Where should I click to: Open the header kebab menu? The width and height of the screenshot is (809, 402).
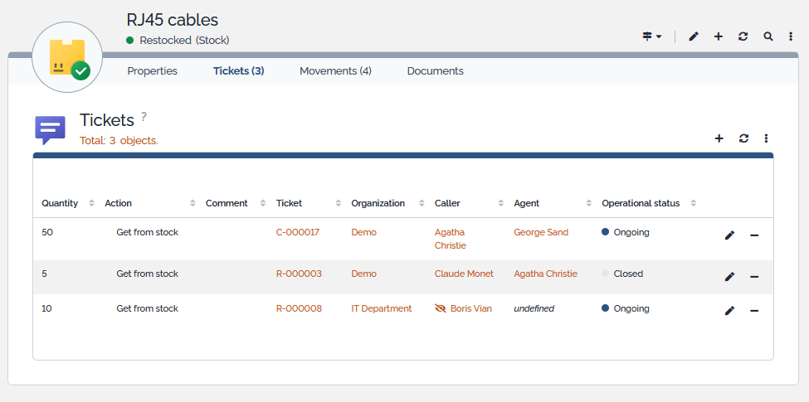(791, 36)
